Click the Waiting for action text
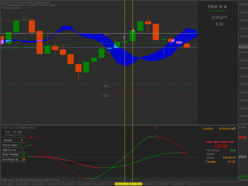Screen dimensions: 248x186 [x=12, y=8]
